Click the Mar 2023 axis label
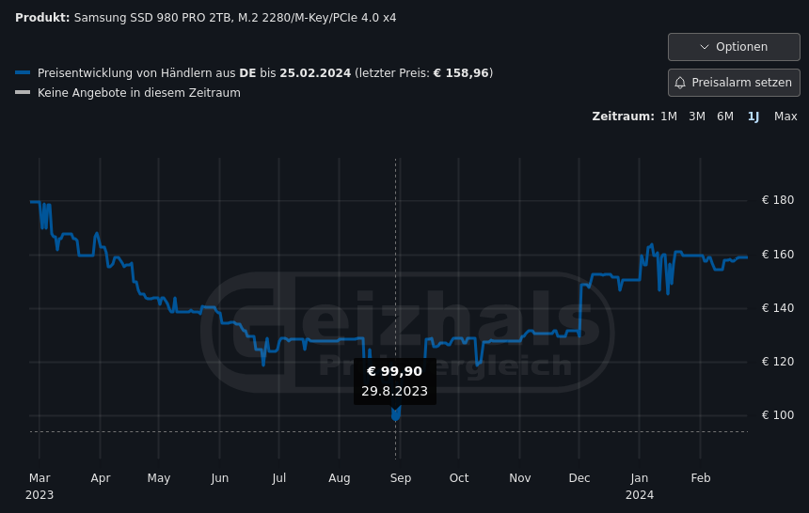The height and width of the screenshot is (513, 809). tap(40, 486)
